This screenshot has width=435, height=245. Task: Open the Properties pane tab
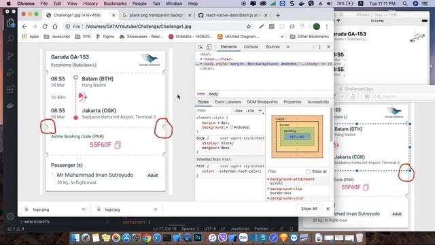[x=292, y=102]
